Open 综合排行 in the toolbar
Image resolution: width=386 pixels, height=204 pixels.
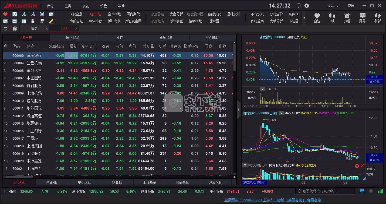[x=95, y=21]
